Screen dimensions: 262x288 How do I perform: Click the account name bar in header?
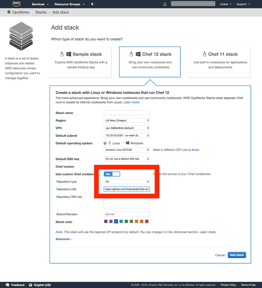[x=193, y=4]
